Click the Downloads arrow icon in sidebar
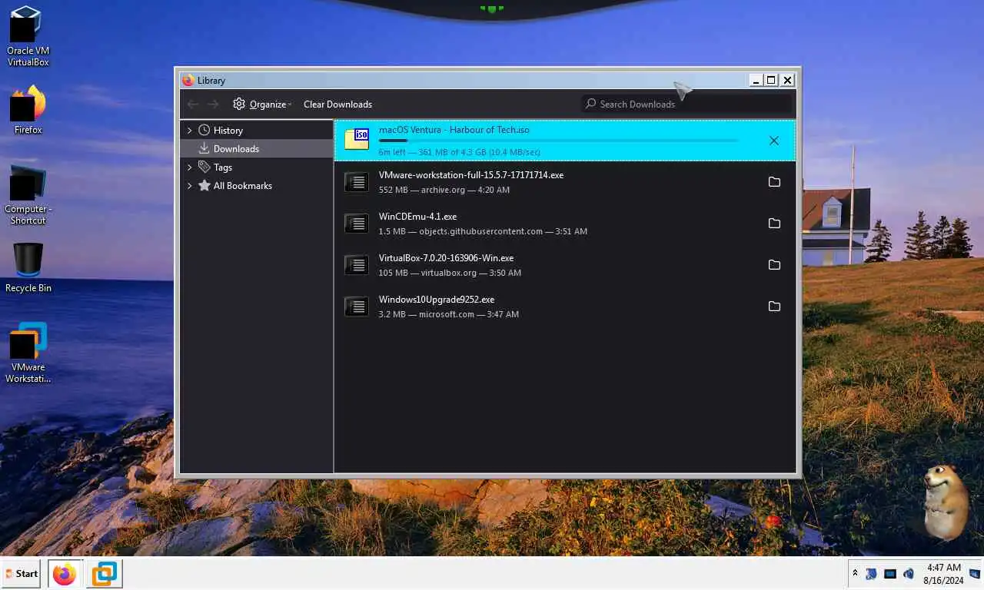 click(204, 148)
